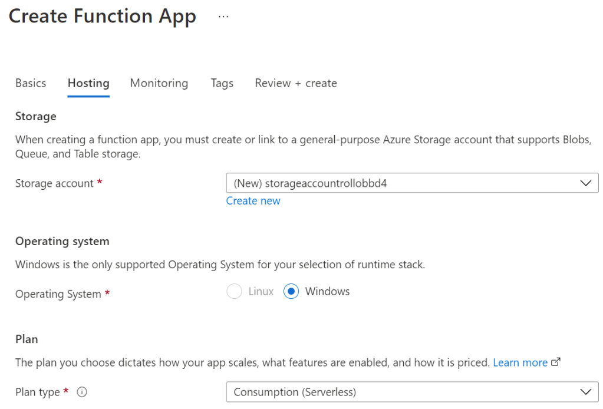Select the Hosting tab
This screenshot has height=409, width=603.
(88, 83)
